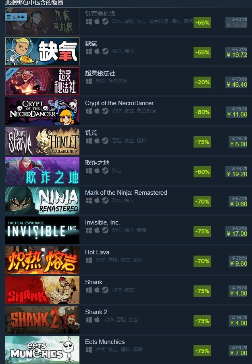Click the SteamOS icon on 缺氧 row
This screenshot has height=364, width=252.
(x=105, y=51)
